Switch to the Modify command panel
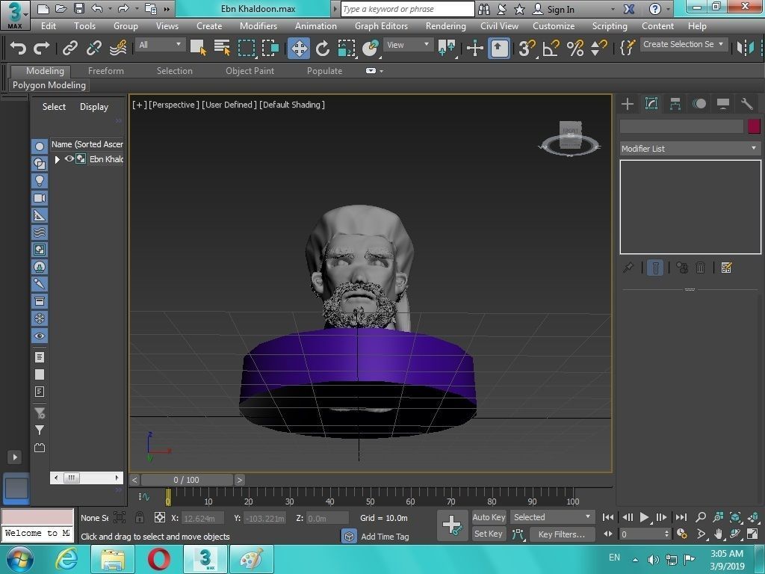The image size is (765, 574). 651,103
